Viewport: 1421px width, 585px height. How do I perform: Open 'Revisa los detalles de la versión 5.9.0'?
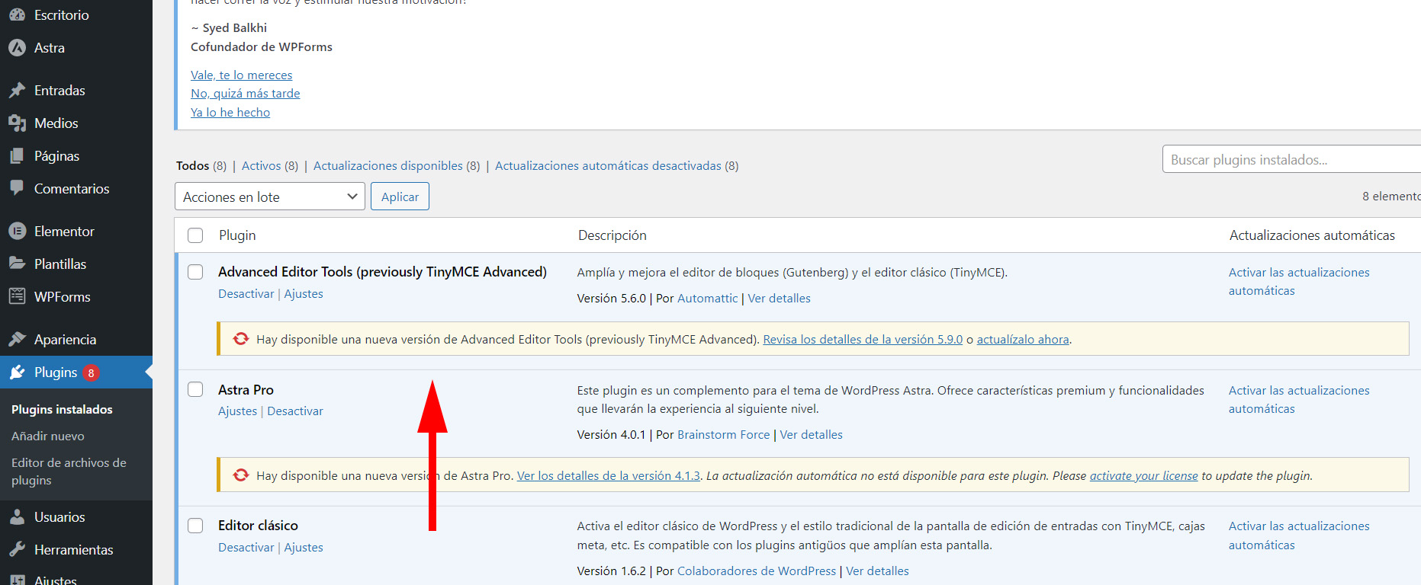coord(863,340)
